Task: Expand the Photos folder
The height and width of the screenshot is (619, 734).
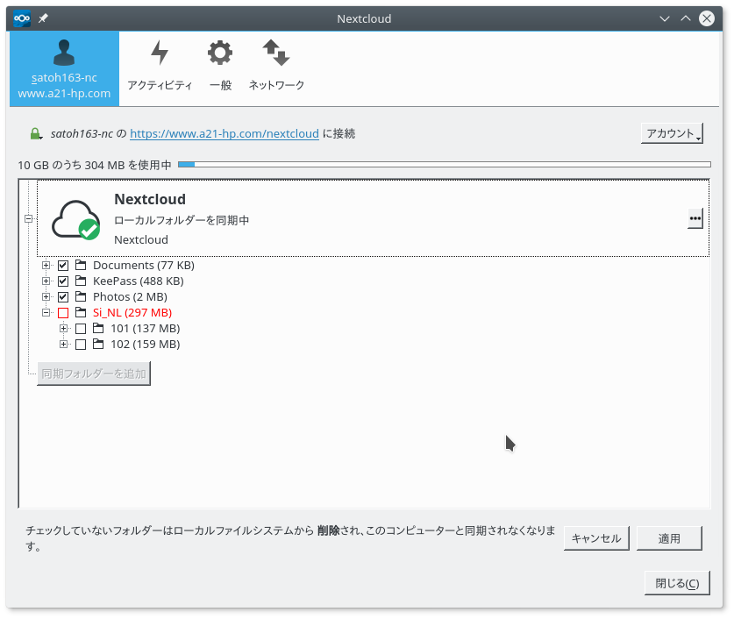Action: (46, 297)
